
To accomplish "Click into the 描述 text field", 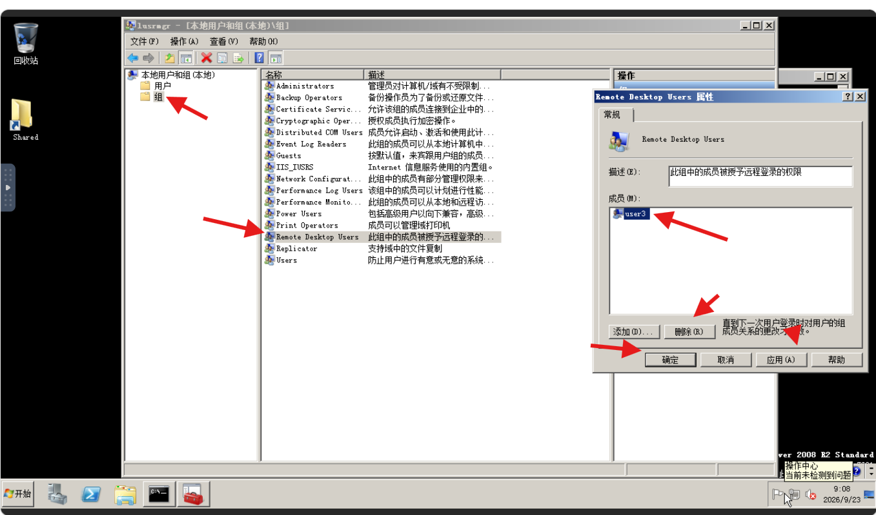I will click(760, 177).
